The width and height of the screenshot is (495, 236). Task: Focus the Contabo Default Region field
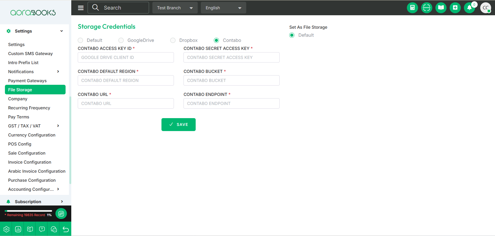(x=126, y=80)
